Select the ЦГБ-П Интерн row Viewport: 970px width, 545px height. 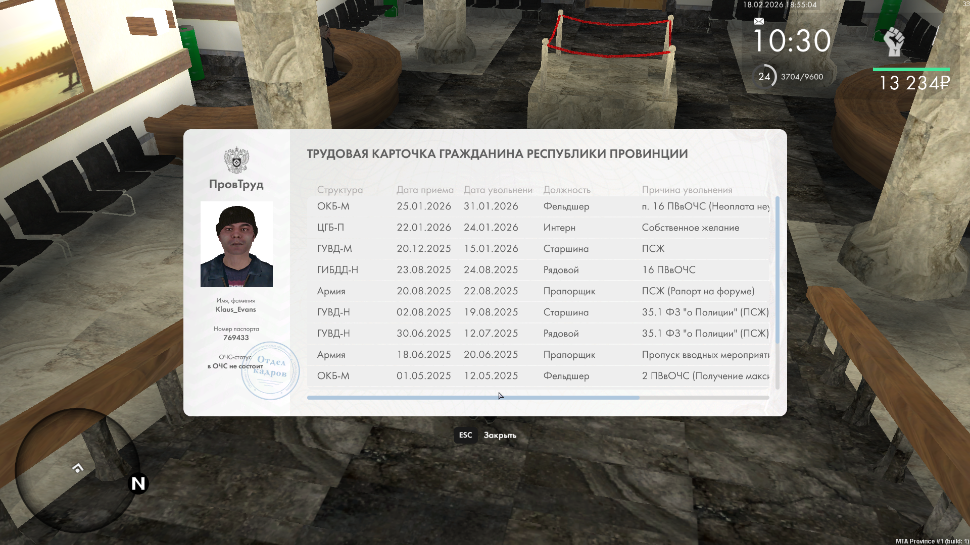(x=538, y=228)
